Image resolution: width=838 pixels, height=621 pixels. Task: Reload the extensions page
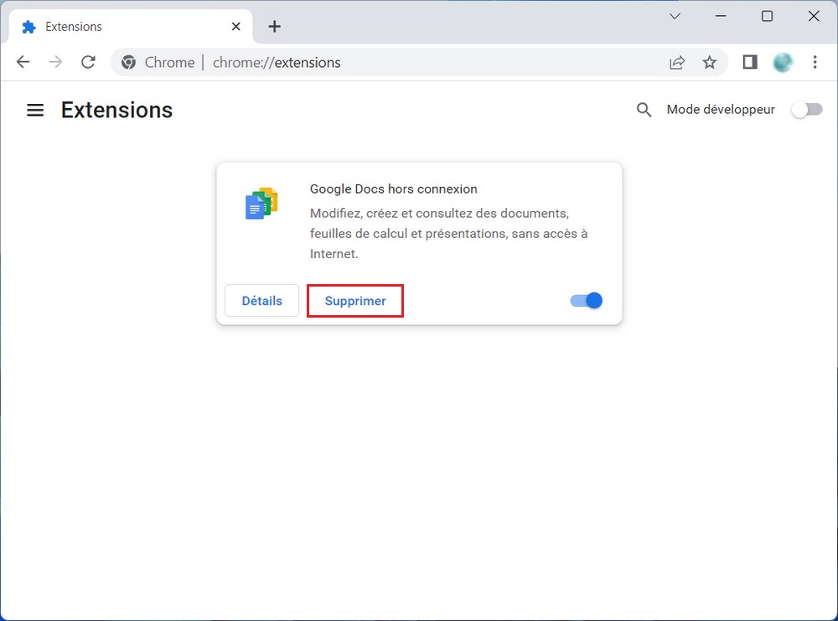pos(88,63)
